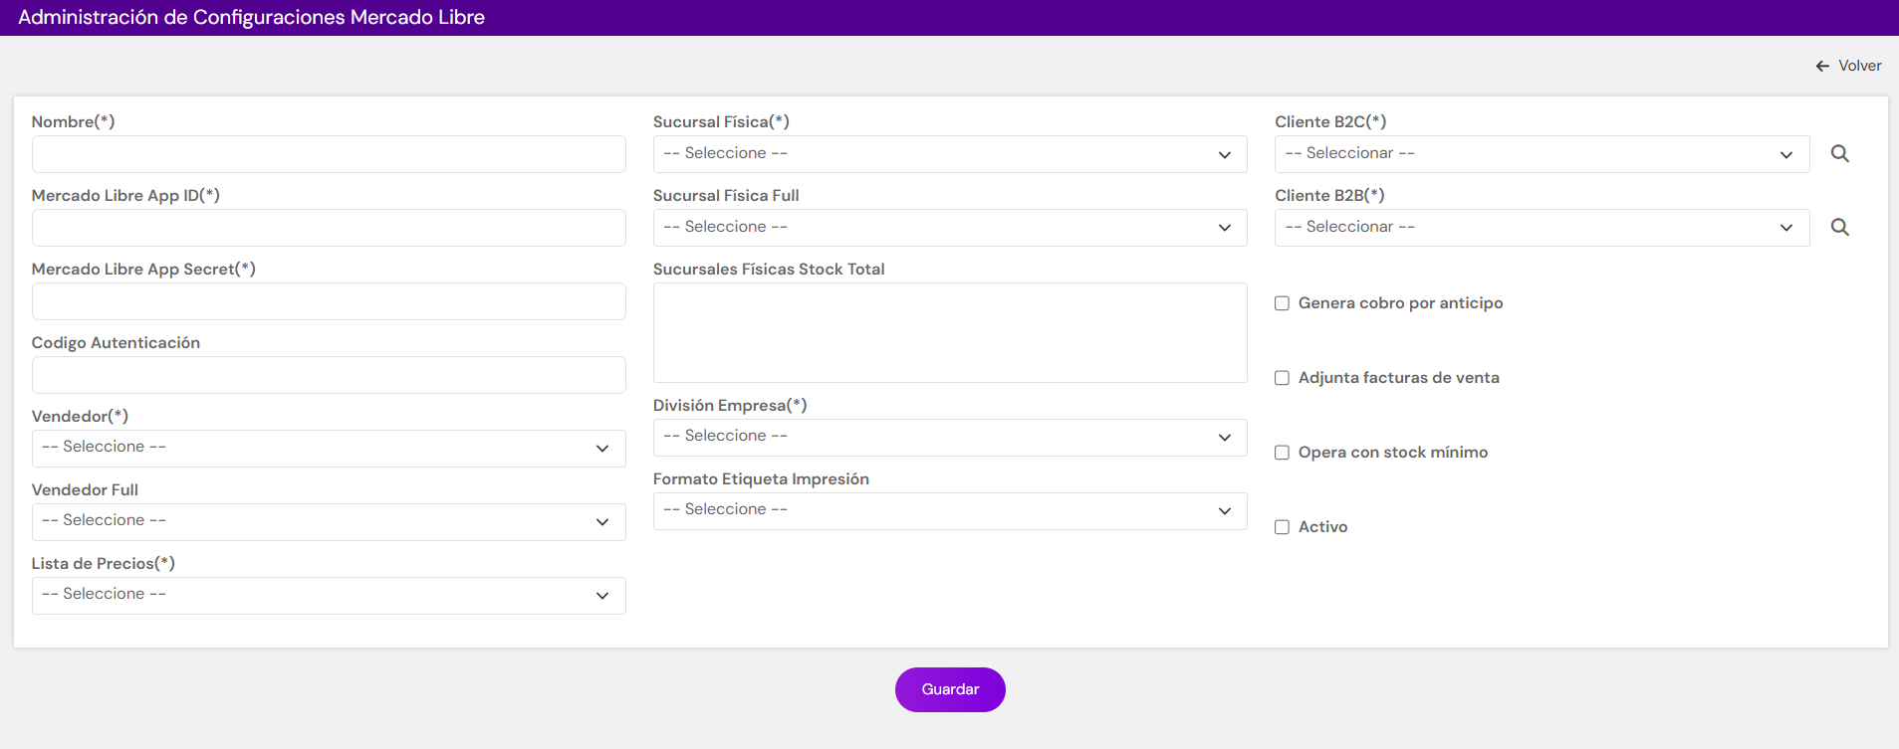Open Formato Etiqueta Impresión dropdown
Screen dimensions: 1899x749
click(950, 511)
